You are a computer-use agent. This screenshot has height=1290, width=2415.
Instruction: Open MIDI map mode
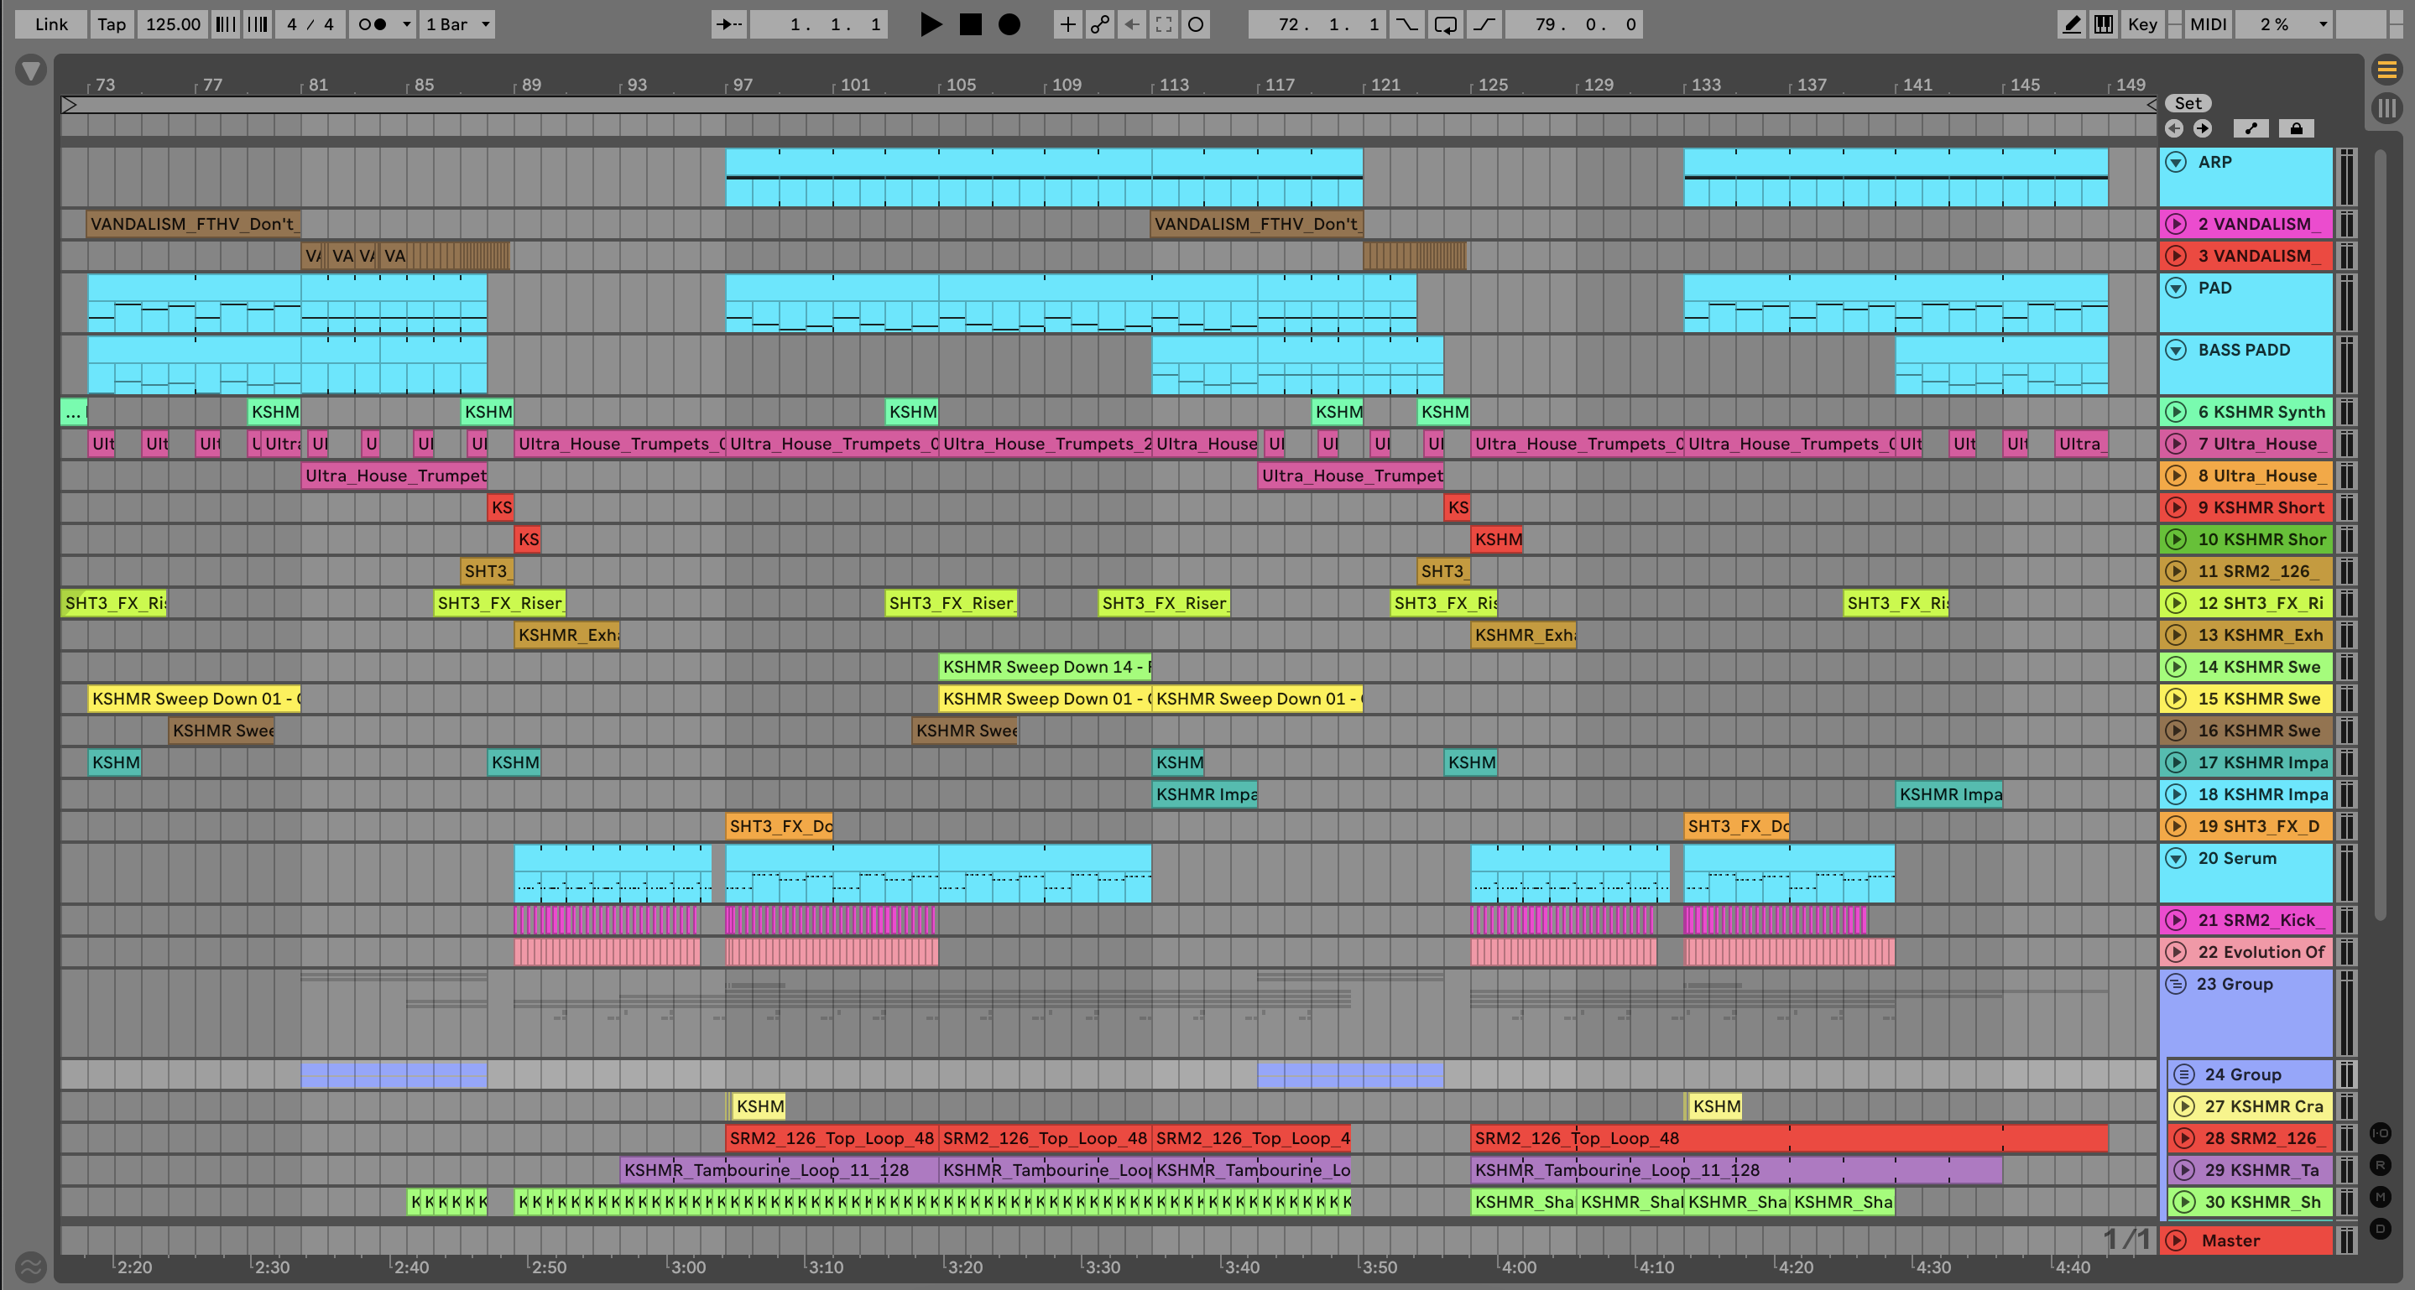[2207, 24]
